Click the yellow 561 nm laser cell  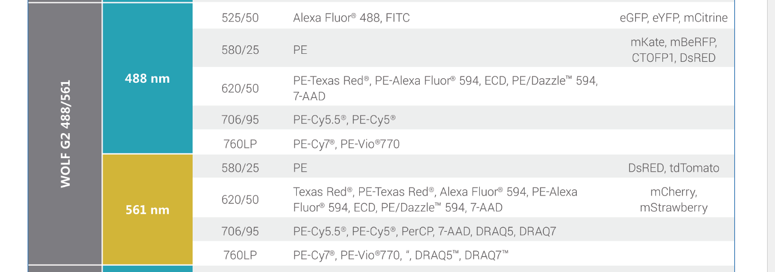pyautogui.click(x=147, y=210)
